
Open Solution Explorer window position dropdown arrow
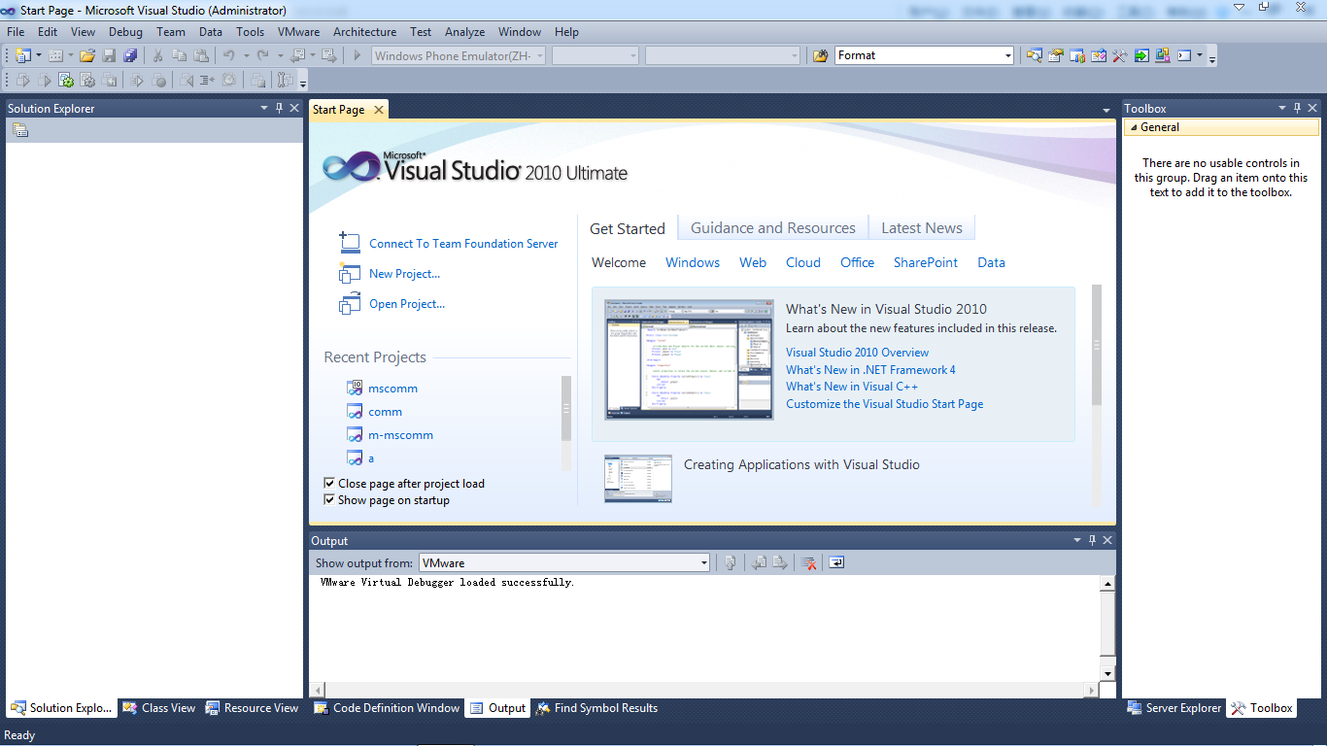(264, 108)
